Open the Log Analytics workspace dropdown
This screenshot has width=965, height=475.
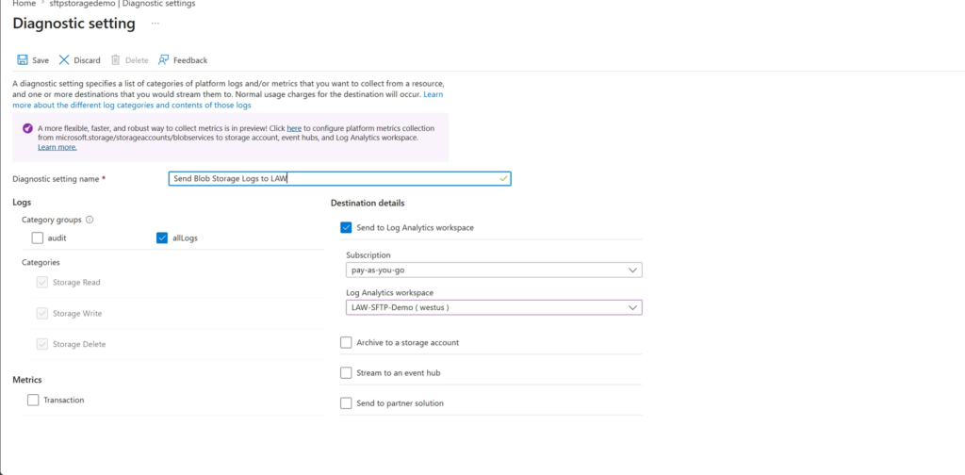pyautogui.click(x=494, y=307)
